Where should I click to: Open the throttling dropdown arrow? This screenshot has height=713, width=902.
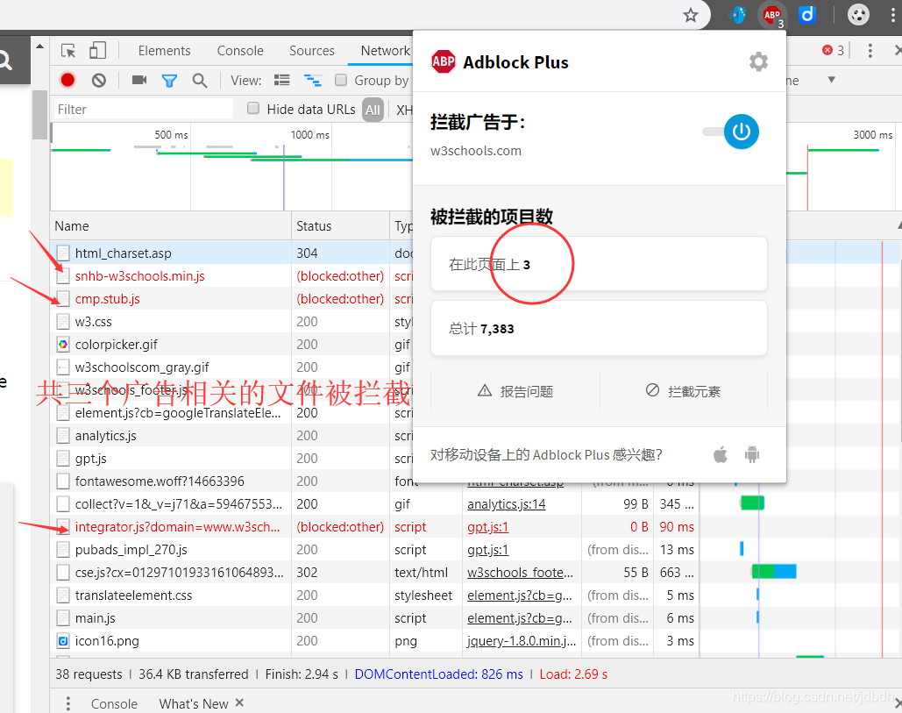(831, 80)
